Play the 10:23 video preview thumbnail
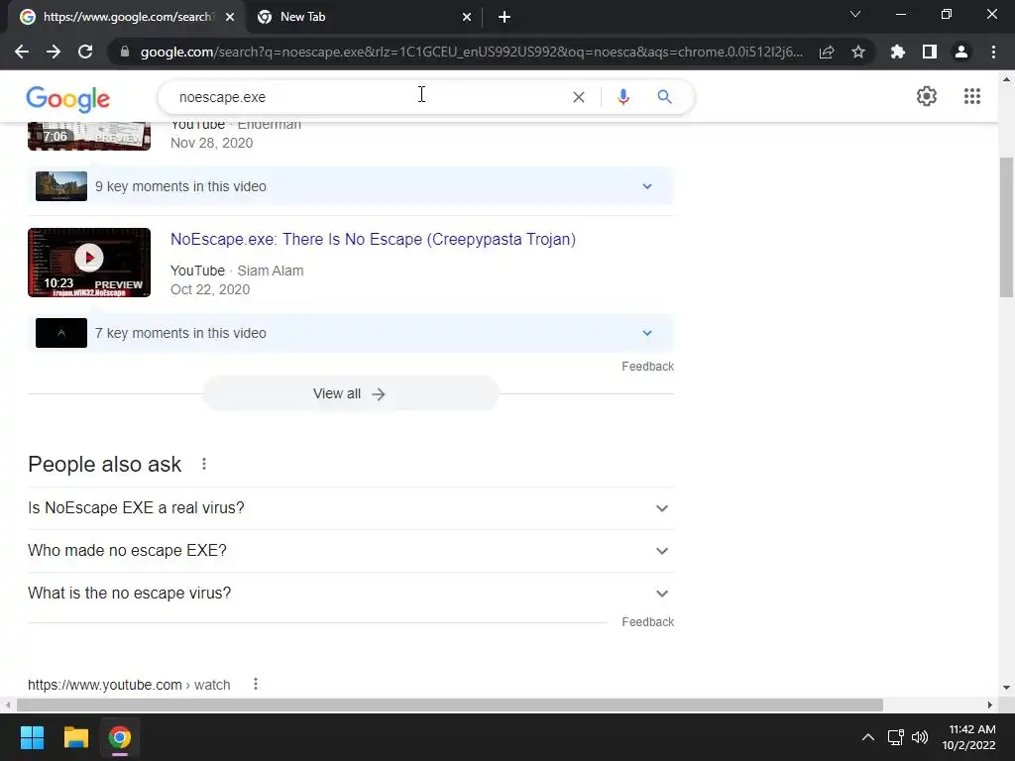 (89, 263)
